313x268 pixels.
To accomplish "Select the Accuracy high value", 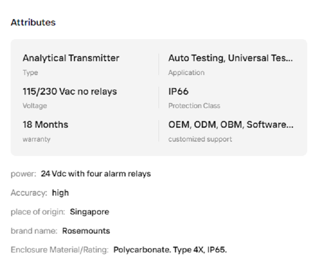I will (x=60, y=193).
